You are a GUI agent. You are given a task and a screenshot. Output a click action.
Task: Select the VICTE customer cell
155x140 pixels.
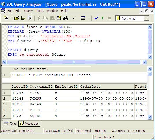(42, 110)
